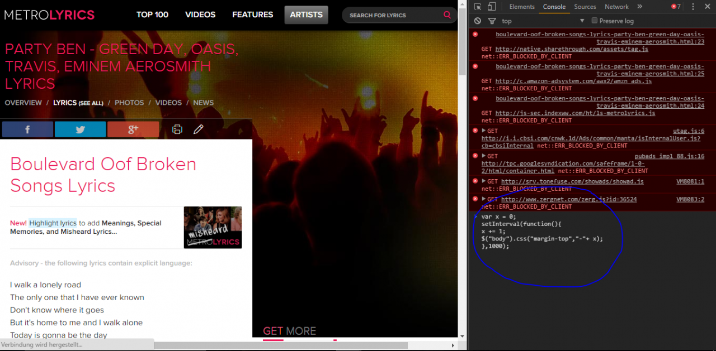Open the srv.tonefuse.com showad.js URL
Image resolution: width=716 pixels, height=351 pixels.
[x=572, y=181]
